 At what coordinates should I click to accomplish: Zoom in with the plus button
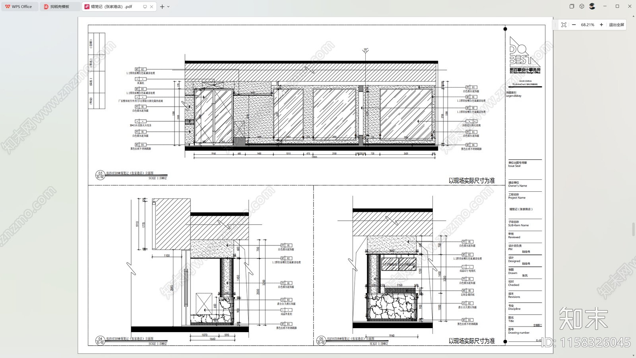pos(601,25)
